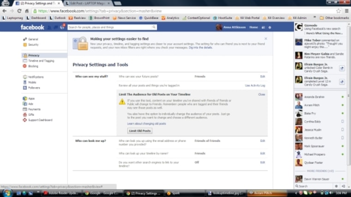Click the browser address bar
This screenshot has height=197, width=351.
183,11
